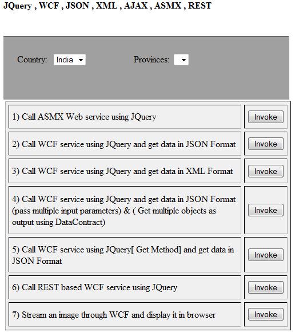Screen dimensions: 295x332
Task: Click the item 3 XML Format description
Action: [122, 171]
